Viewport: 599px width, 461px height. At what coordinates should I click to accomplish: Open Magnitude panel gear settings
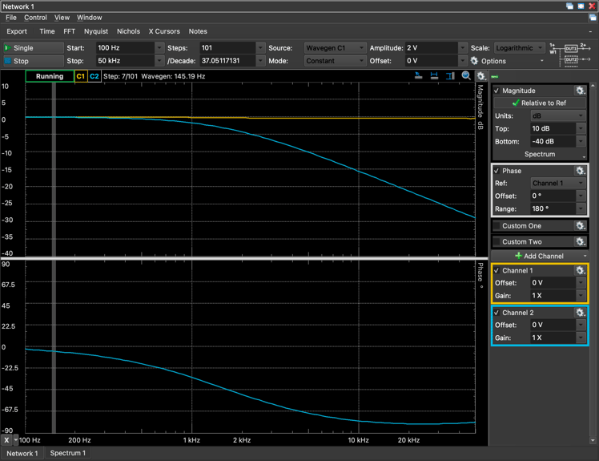coord(580,91)
